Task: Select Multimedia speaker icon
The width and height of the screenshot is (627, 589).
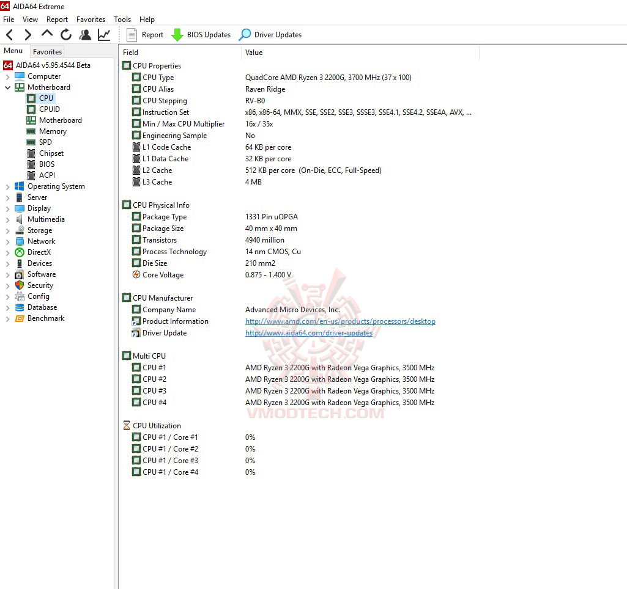Action: [x=20, y=219]
